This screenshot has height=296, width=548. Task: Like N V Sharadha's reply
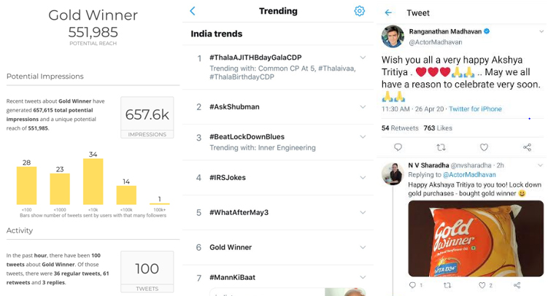[x=481, y=285]
